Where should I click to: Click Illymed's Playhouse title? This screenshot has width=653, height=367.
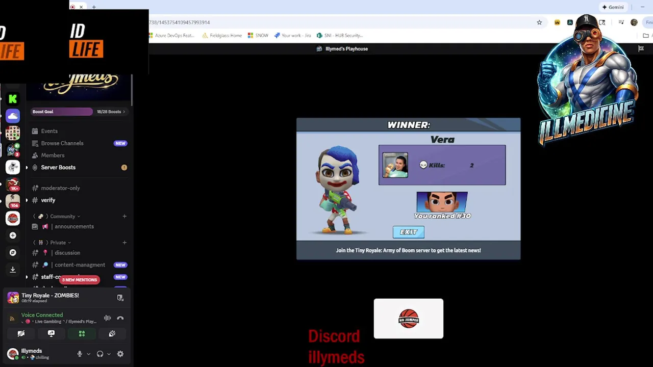pyautogui.click(x=346, y=49)
